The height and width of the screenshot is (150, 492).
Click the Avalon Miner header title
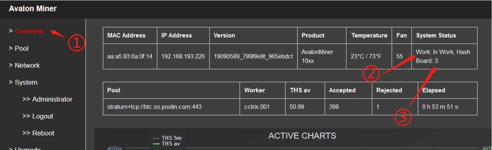pos(33,9)
